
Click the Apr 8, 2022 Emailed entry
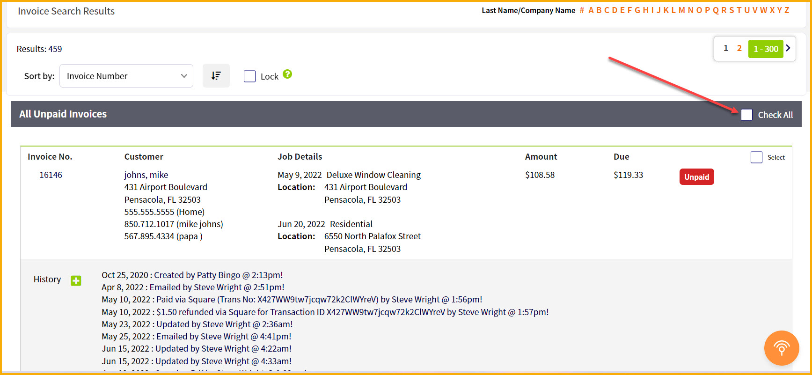(193, 287)
